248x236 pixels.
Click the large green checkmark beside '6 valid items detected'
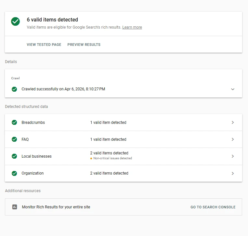[15, 21]
